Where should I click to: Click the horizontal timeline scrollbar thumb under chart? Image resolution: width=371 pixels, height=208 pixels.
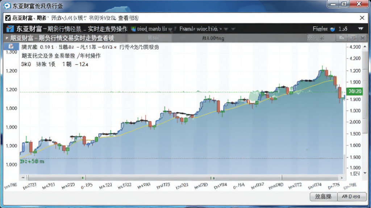[155, 178]
